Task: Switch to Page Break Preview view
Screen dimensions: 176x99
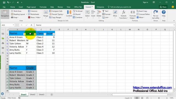Action: tap(147, 98)
